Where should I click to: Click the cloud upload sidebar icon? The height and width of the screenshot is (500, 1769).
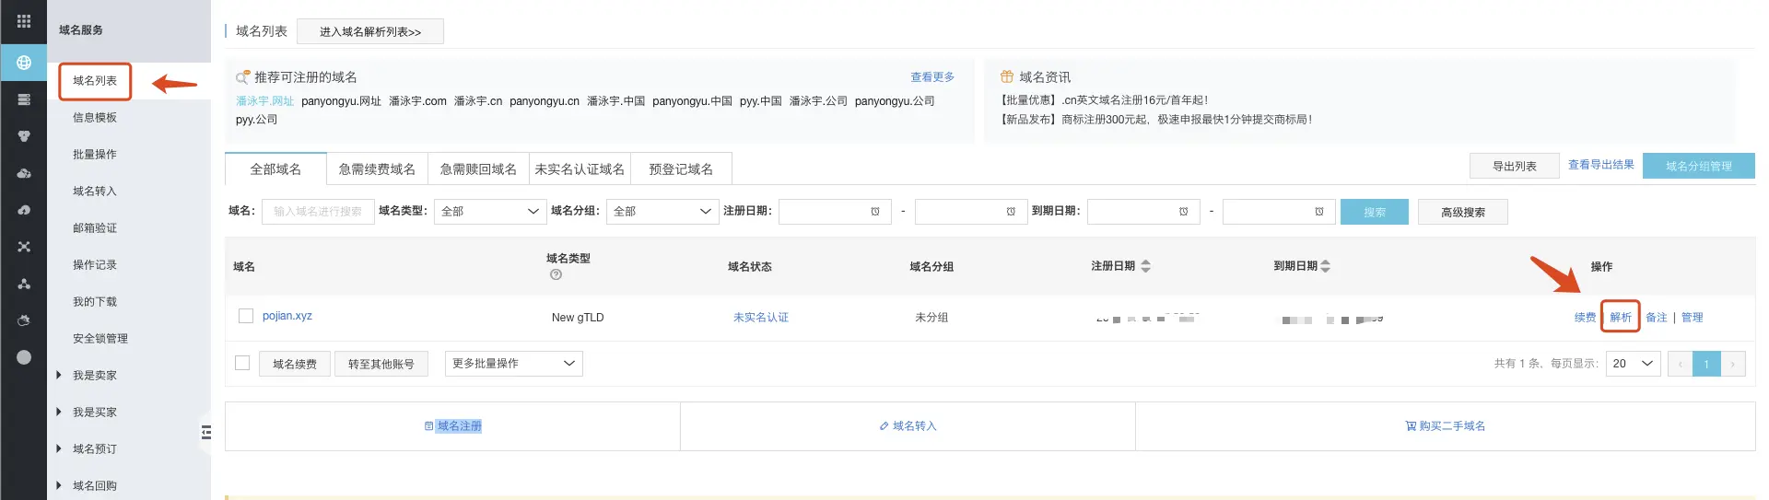click(24, 210)
